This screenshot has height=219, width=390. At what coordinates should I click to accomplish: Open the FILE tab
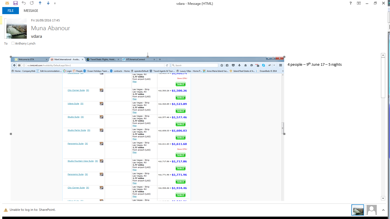pyautogui.click(x=10, y=11)
